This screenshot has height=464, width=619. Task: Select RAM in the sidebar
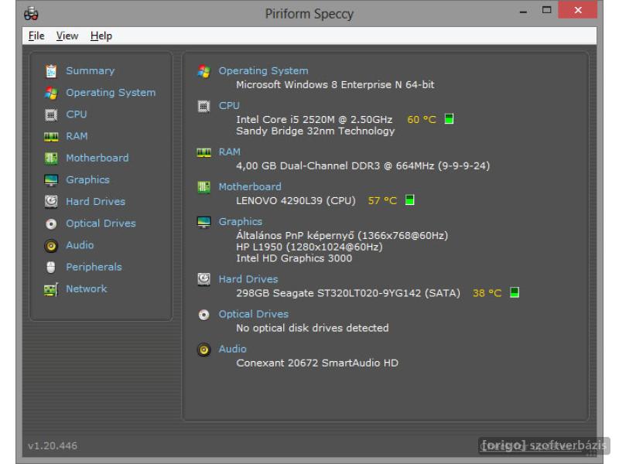[77, 136]
